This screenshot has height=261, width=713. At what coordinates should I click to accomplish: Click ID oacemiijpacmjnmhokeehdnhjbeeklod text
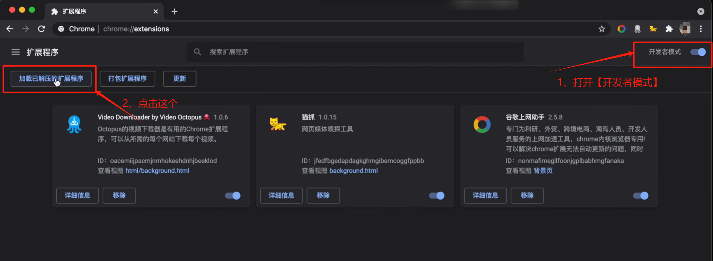click(x=157, y=161)
